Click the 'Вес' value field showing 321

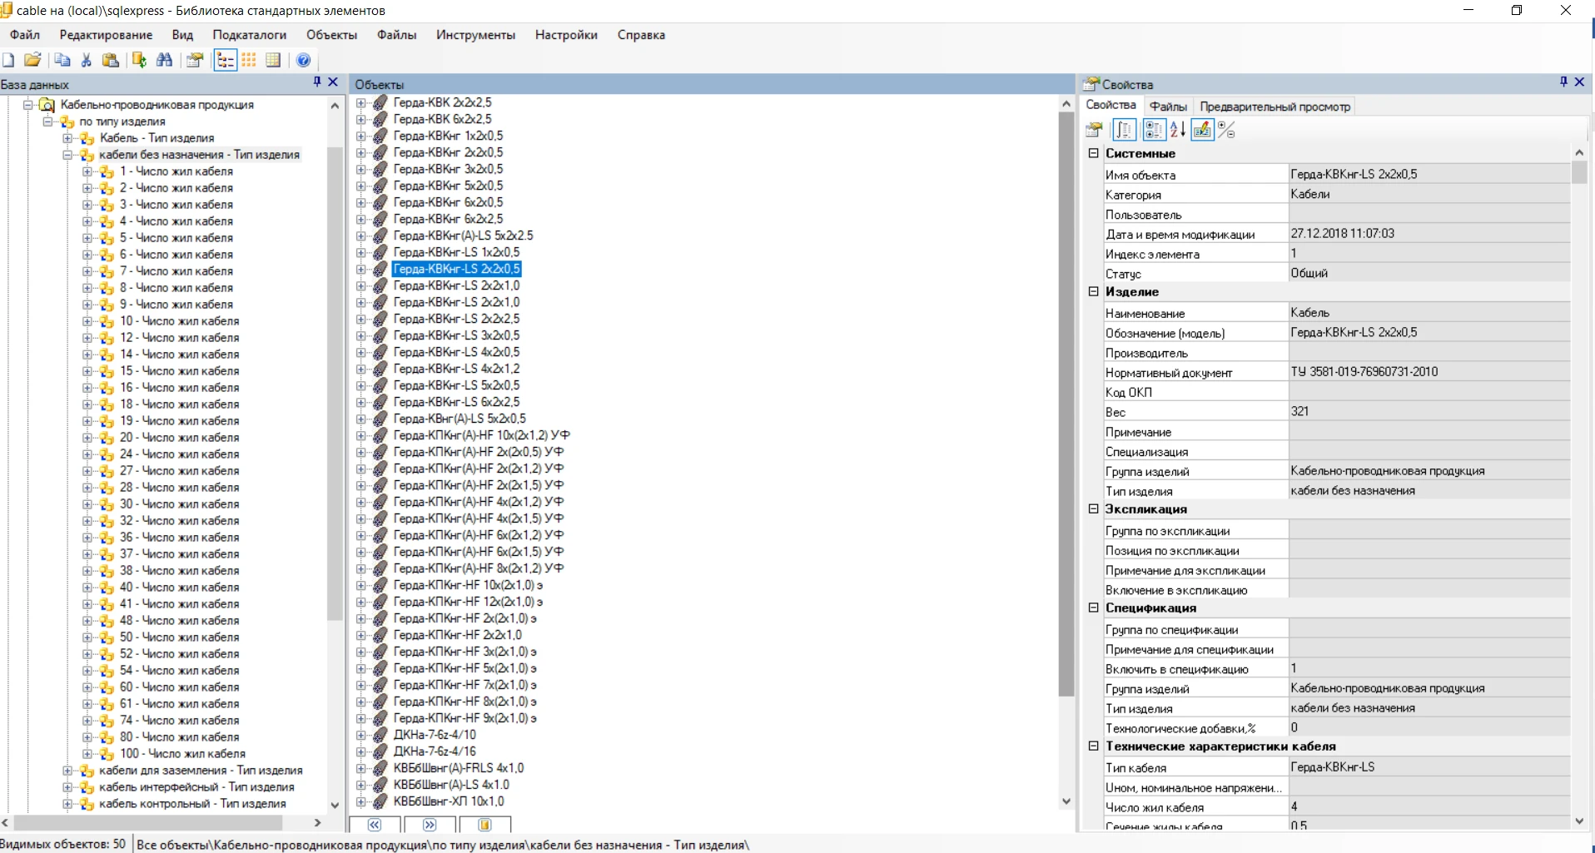(x=1428, y=412)
